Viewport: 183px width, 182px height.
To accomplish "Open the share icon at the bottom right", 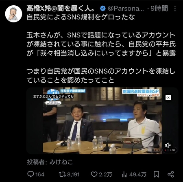I will (171, 174).
